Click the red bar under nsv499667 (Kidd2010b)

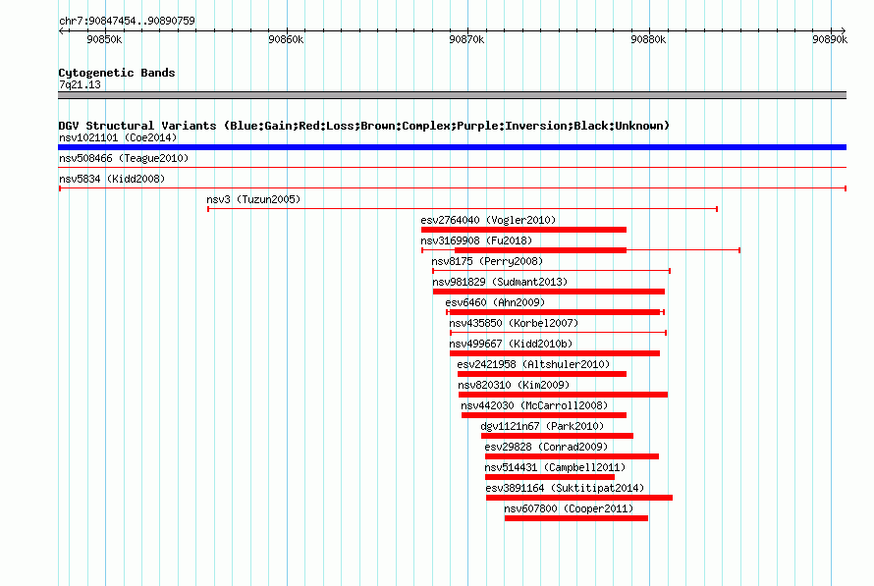point(555,353)
